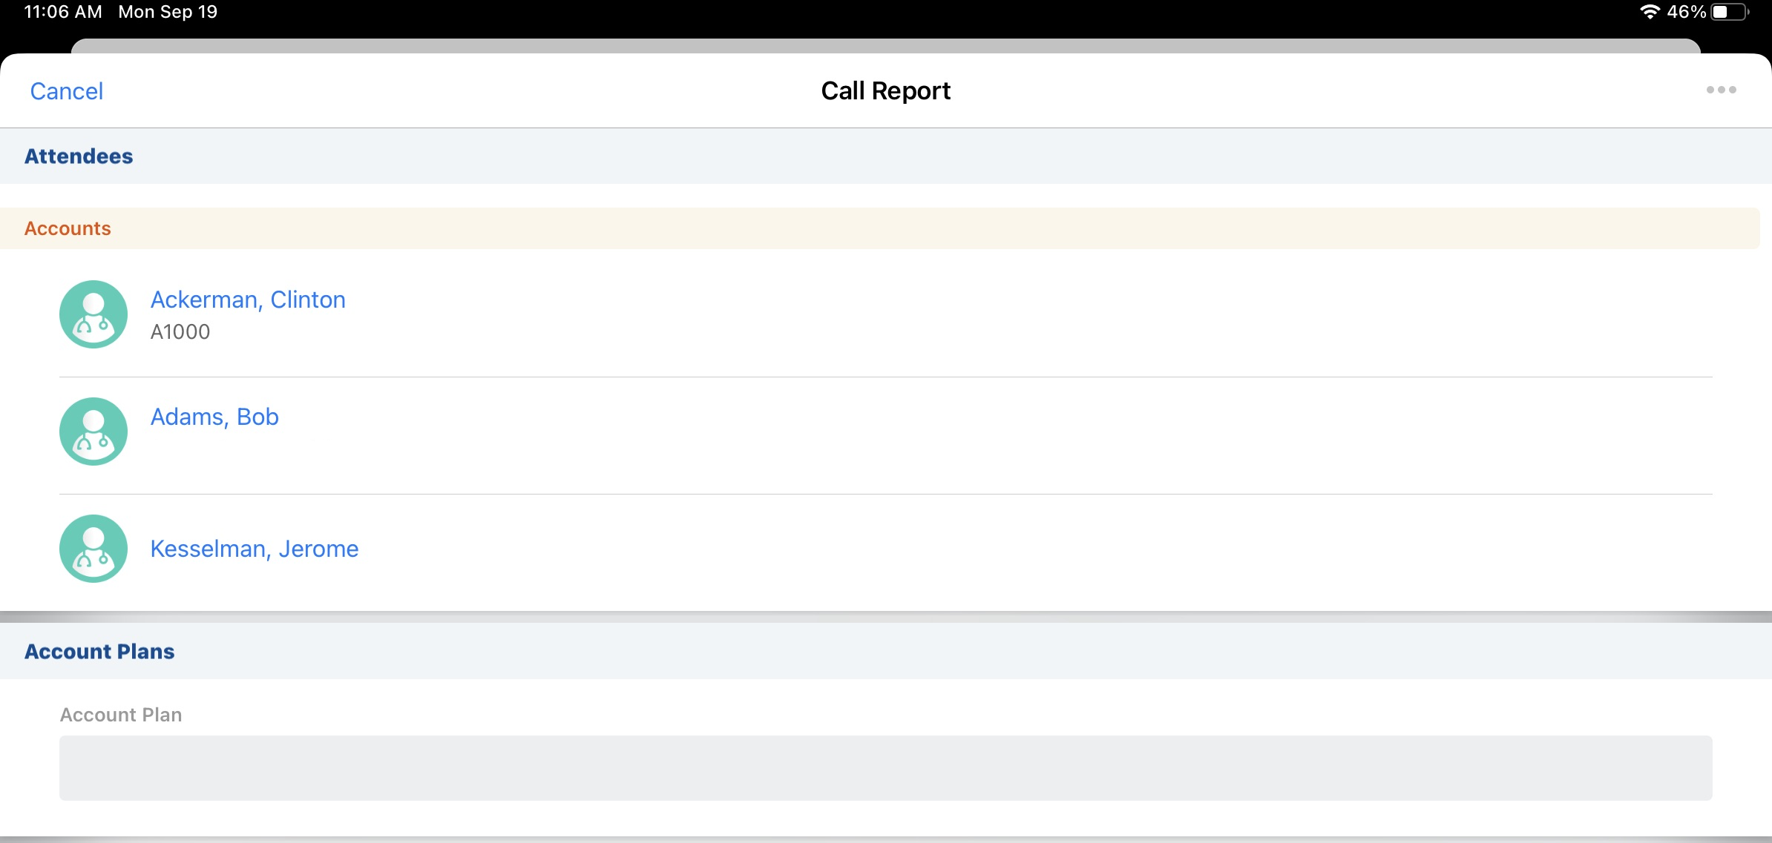Image resolution: width=1772 pixels, height=843 pixels.
Task: Click the Account Plan field label
Action: pyautogui.click(x=121, y=715)
